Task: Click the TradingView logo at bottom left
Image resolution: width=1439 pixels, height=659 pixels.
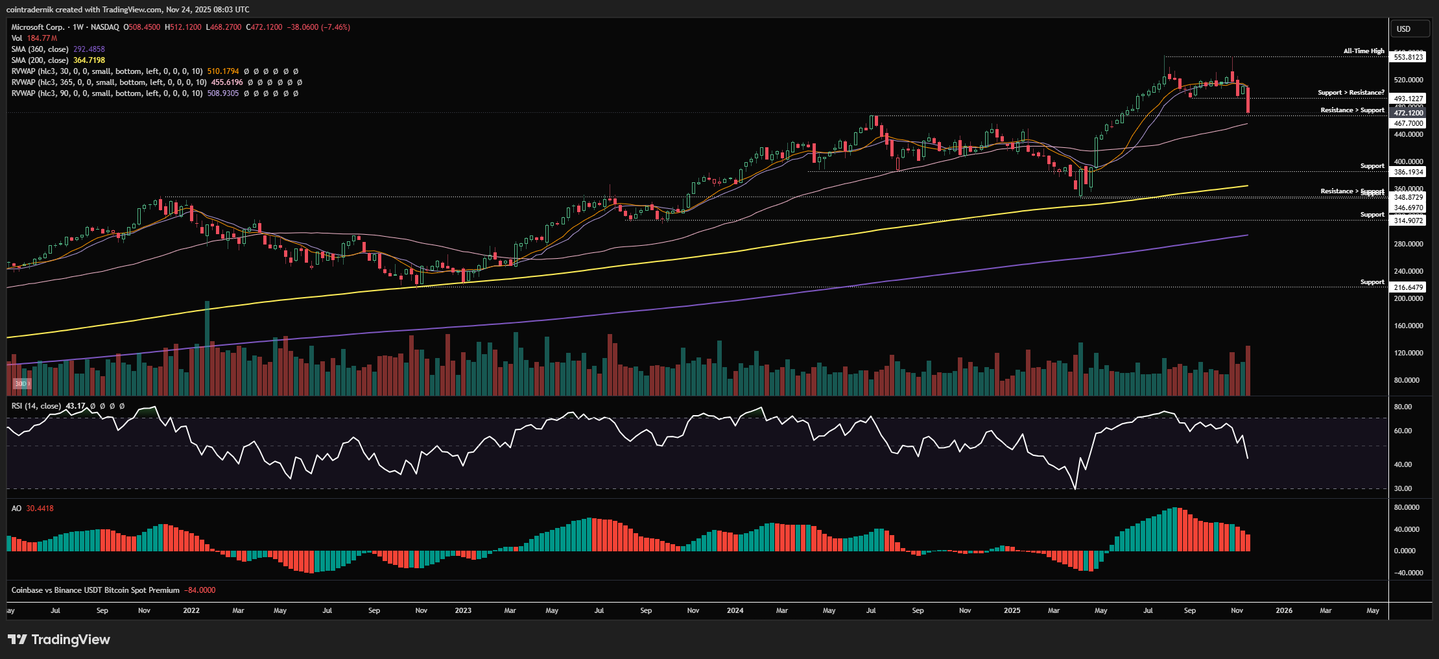Action: (59, 640)
